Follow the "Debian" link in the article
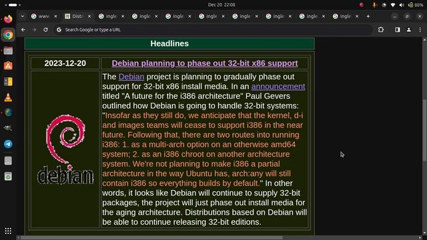 pos(131,77)
